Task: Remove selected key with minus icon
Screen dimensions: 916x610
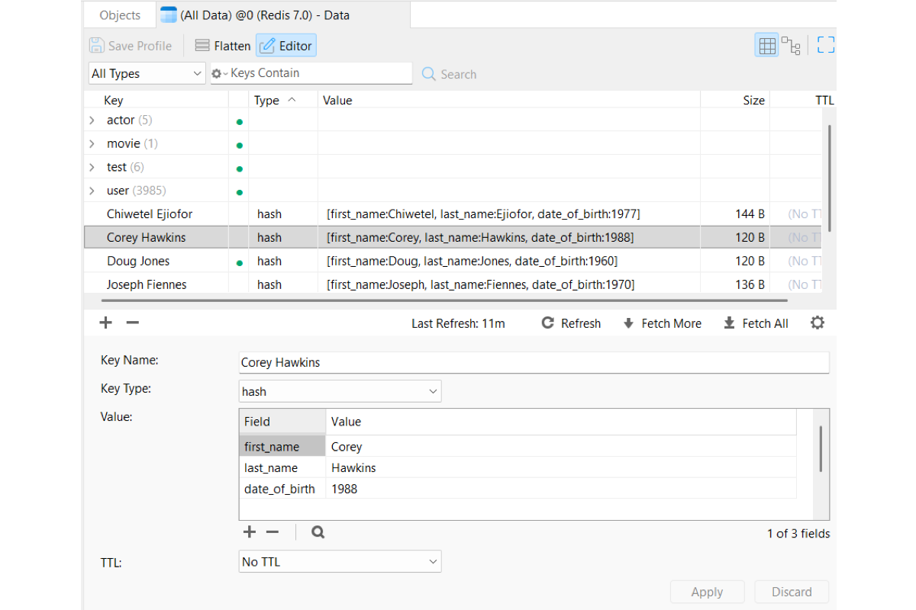Action: click(x=132, y=323)
